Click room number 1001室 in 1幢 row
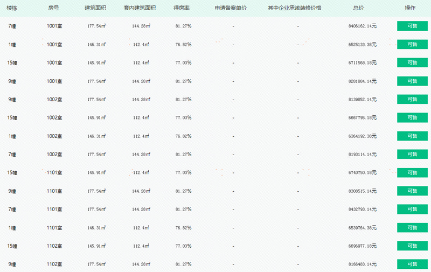431x272 pixels. pos(54,45)
